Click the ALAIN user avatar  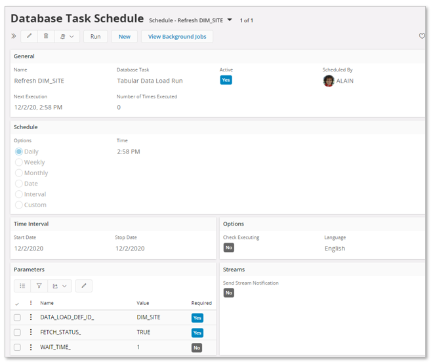pos(329,81)
